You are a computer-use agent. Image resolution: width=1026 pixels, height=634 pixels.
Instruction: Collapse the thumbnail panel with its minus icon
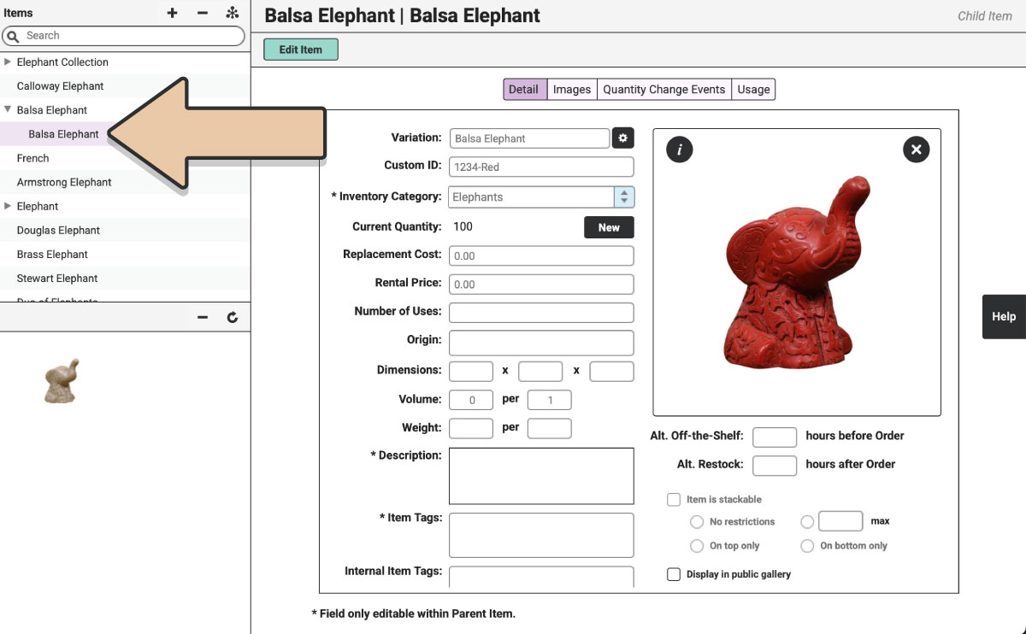[x=203, y=317]
